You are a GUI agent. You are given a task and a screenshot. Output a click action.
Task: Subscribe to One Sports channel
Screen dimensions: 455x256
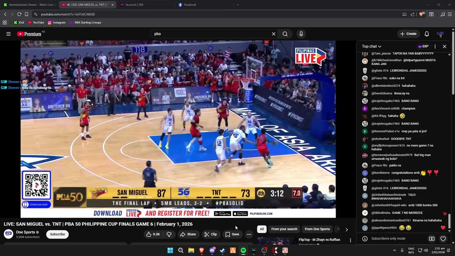coord(57,234)
